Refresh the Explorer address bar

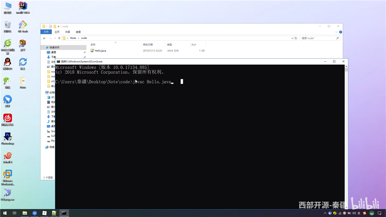coord(296,38)
